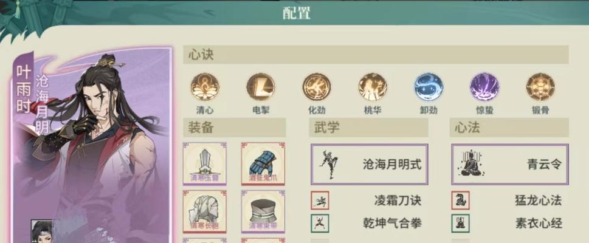
Task: Open the 沧海月明式 main martial art
Action: pyautogui.click(x=369, y=164)
